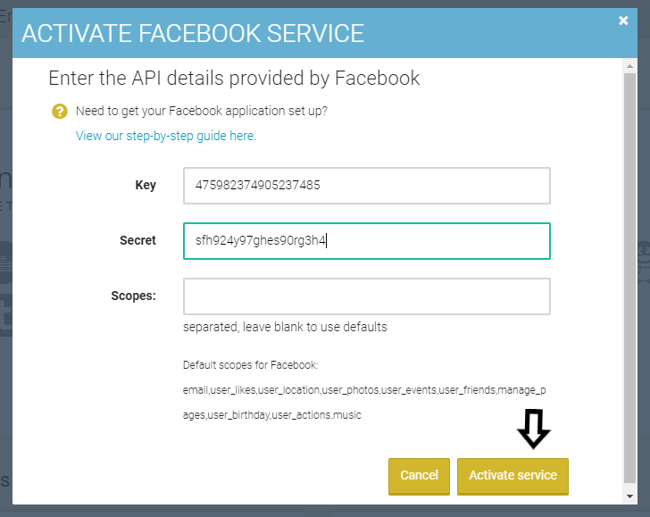Click the scope list starting with 'email,user_likes'
650x517 pixels.
click(364, 403)
